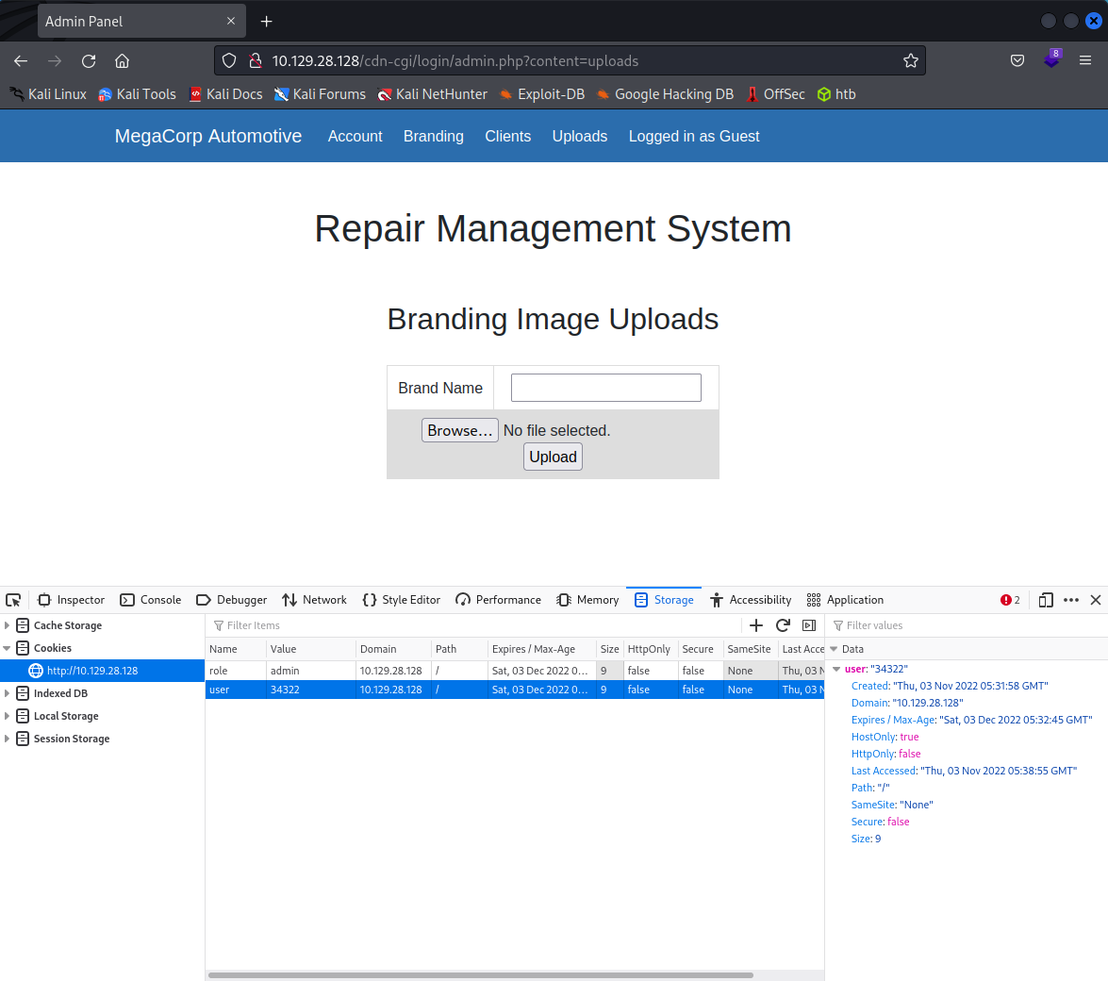
Task: Toggle responsive design mode icon
Action: tap(1046, 600)
